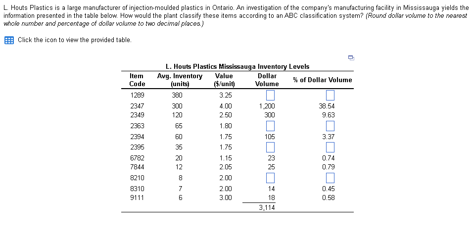Focus Dollar Volume field for item 2395
Image resolution: width=473 pixels, height=248 pixels.
click(270, 147)
